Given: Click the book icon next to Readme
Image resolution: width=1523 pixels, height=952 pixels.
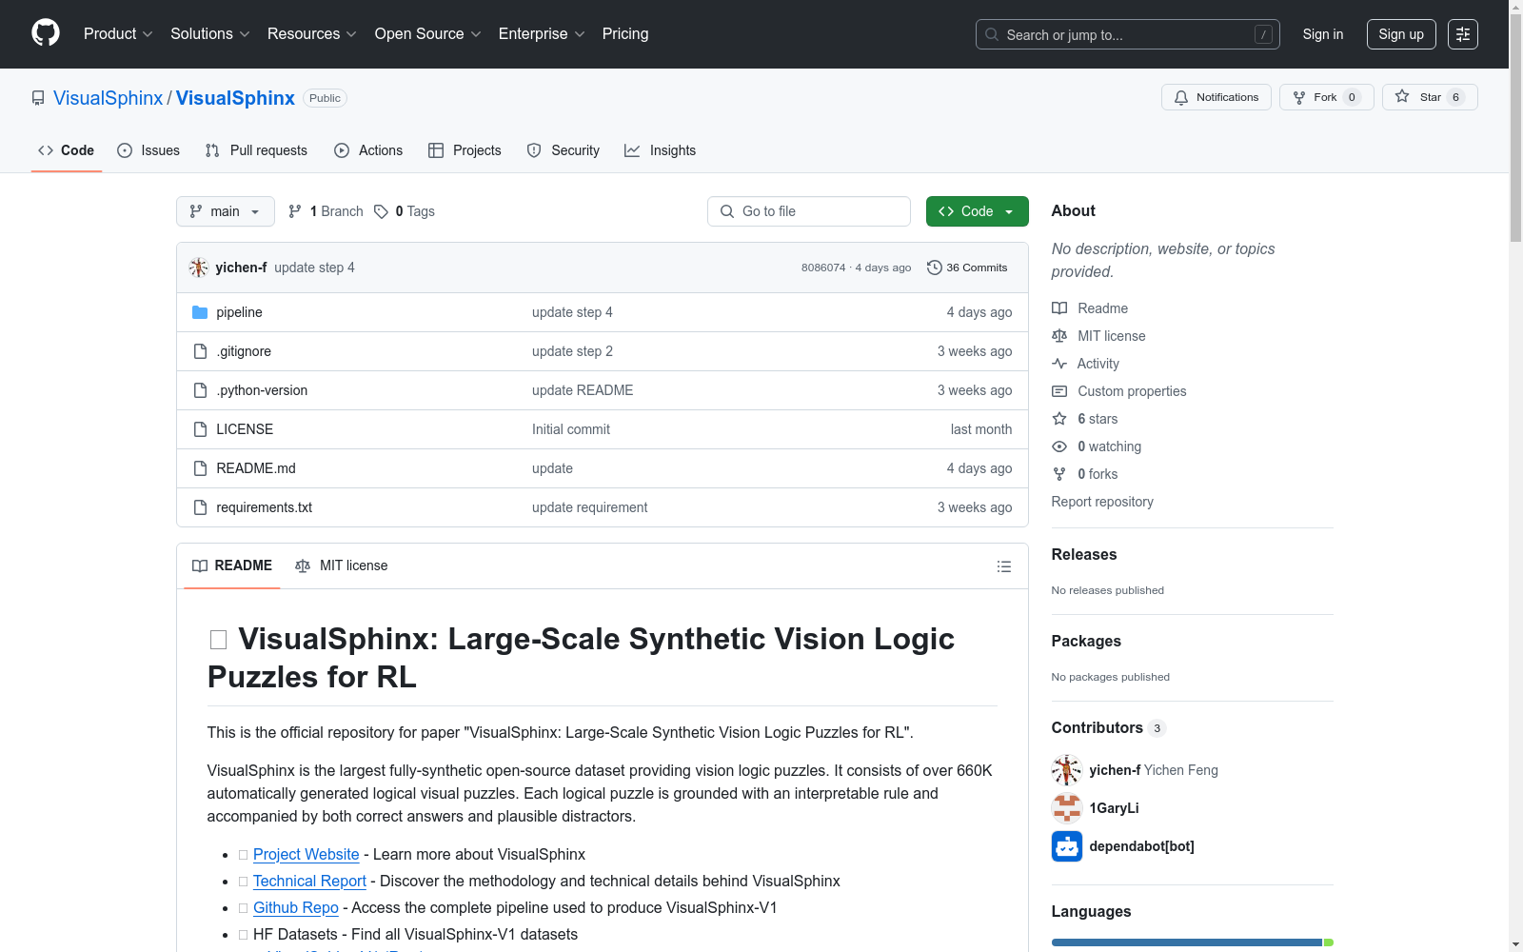Looking at the screenshot, I should click(1059, 308).
